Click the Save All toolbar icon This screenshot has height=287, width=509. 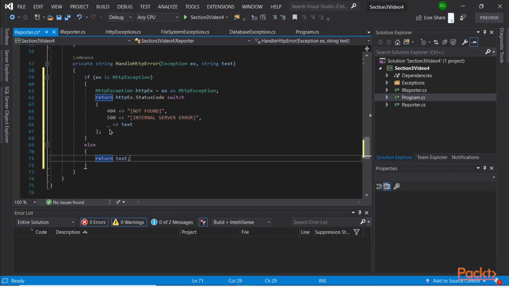tap(67, 17)
